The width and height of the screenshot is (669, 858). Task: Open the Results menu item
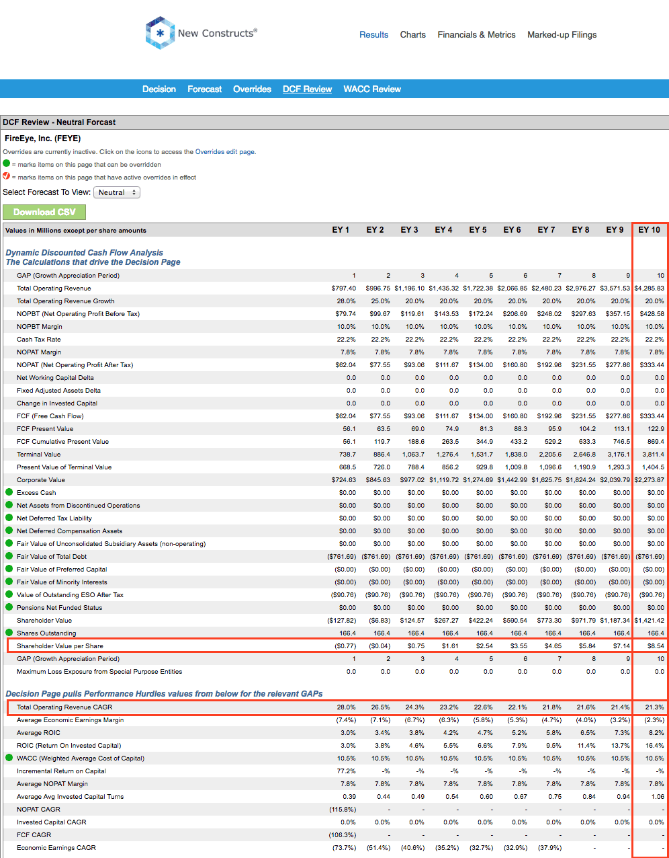point(374,34)
